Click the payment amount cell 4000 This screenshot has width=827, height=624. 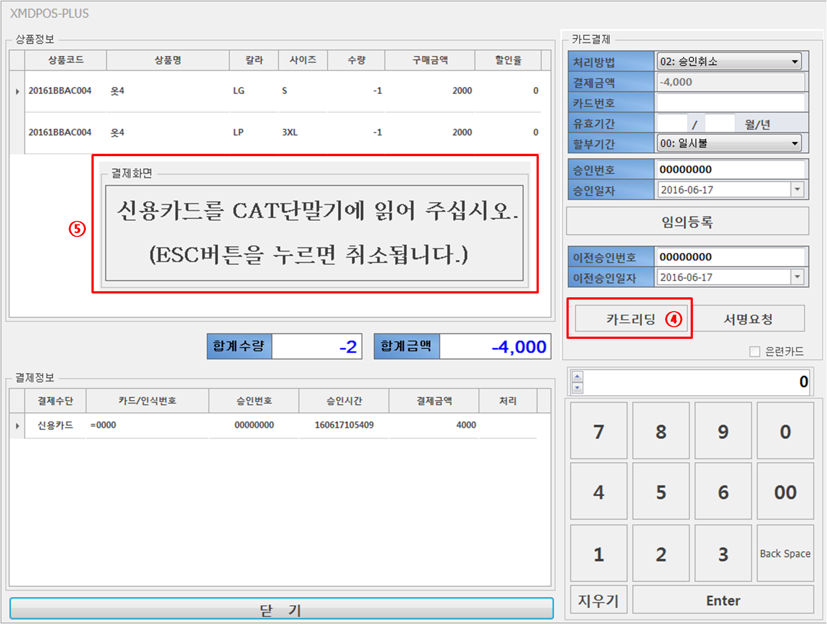[x=434, y=425]
